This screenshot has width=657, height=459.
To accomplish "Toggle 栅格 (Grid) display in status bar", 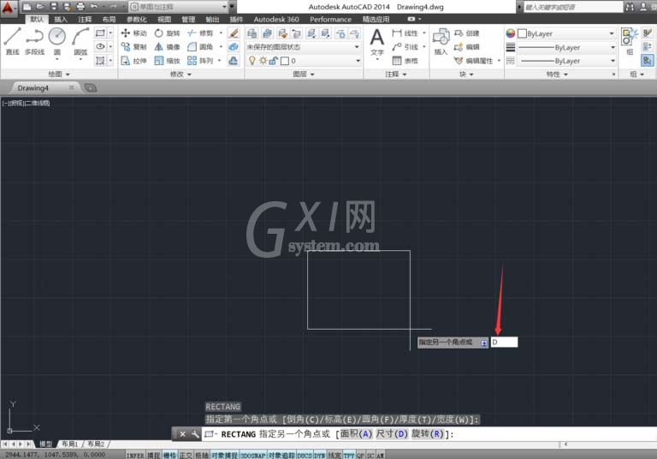I will pyautogui.click(x=169, y=456).
